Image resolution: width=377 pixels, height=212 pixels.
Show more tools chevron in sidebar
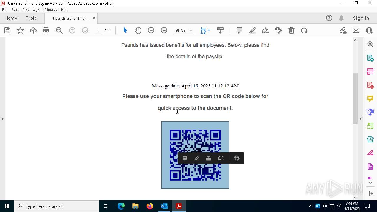click(x=370, y=183)
